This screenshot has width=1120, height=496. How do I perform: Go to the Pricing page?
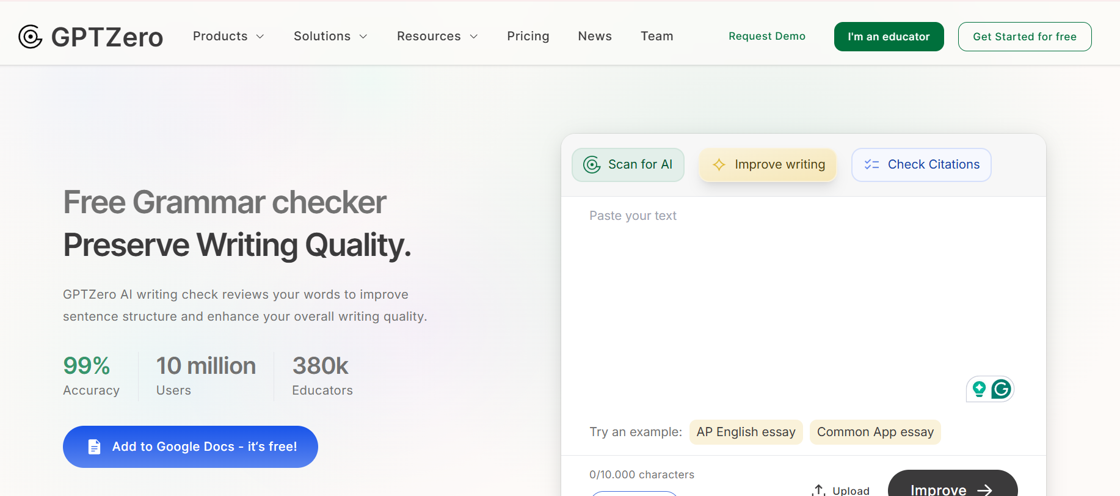528,37
